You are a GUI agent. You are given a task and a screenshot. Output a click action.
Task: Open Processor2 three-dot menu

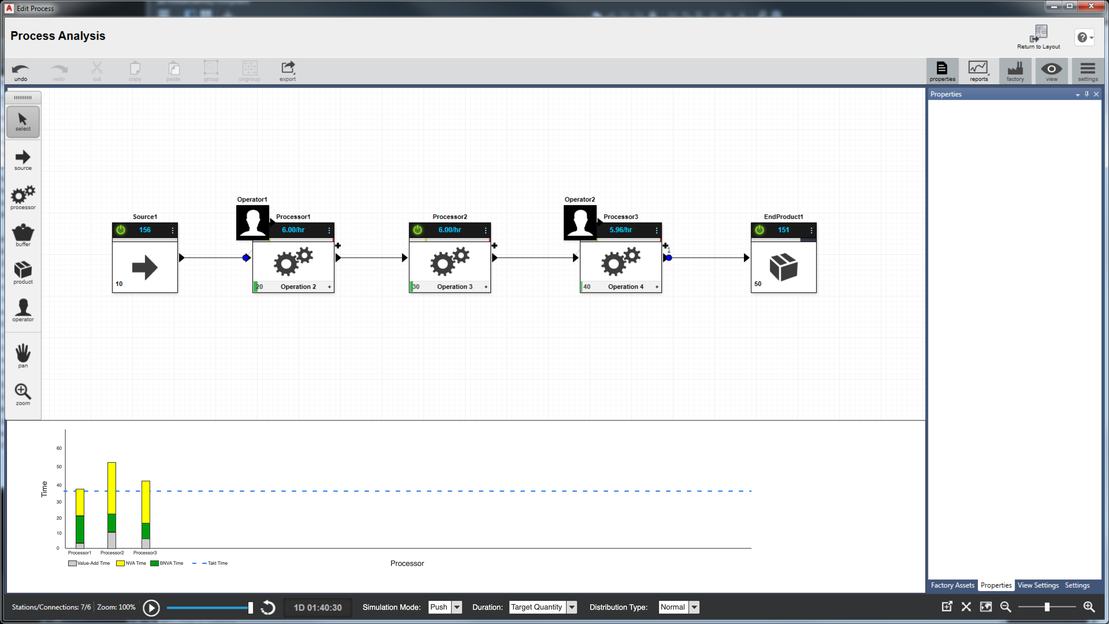(x=485, y=231)
